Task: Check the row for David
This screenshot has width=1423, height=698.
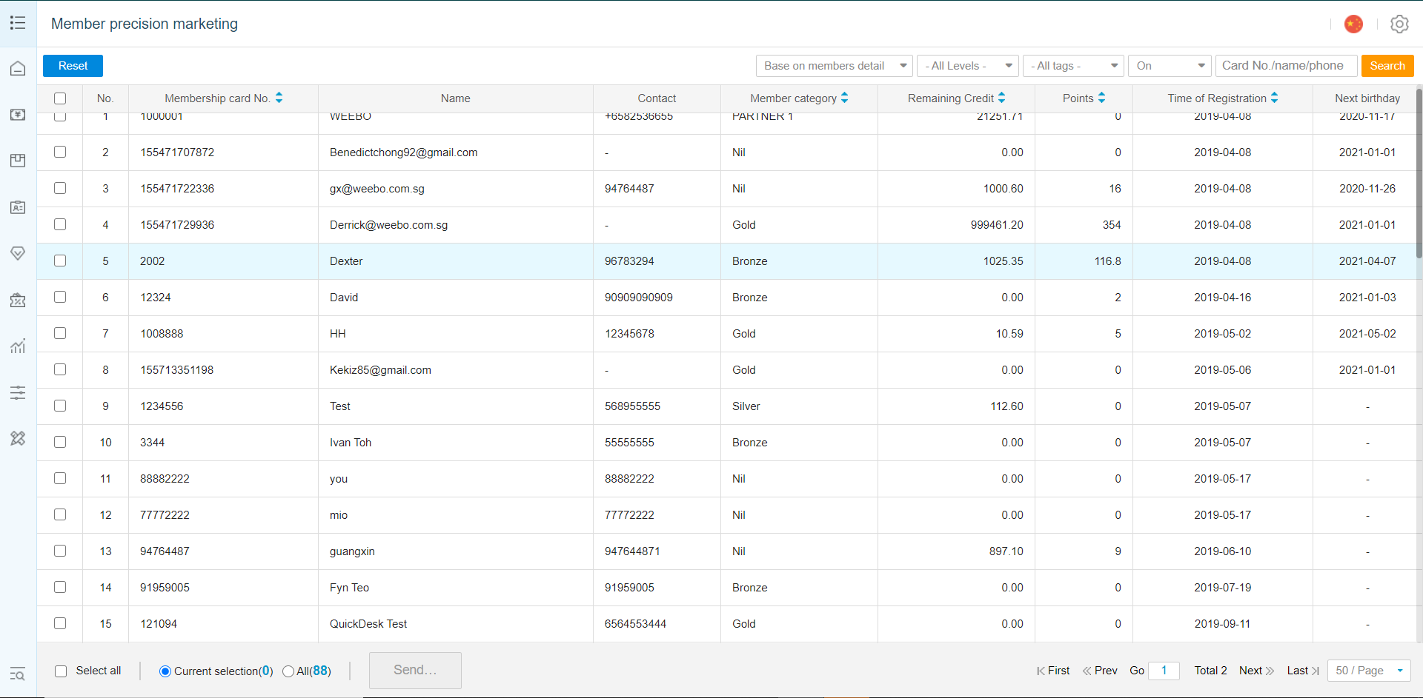Action: tap(60, 297)
